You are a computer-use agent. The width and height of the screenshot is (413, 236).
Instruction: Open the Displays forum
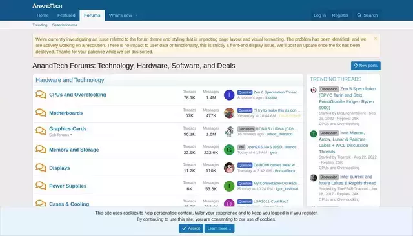pos(59,168)
